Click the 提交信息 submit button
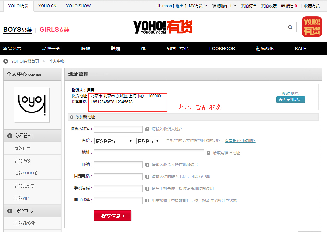Screen dimensions: 327x232 click(112, 216)
